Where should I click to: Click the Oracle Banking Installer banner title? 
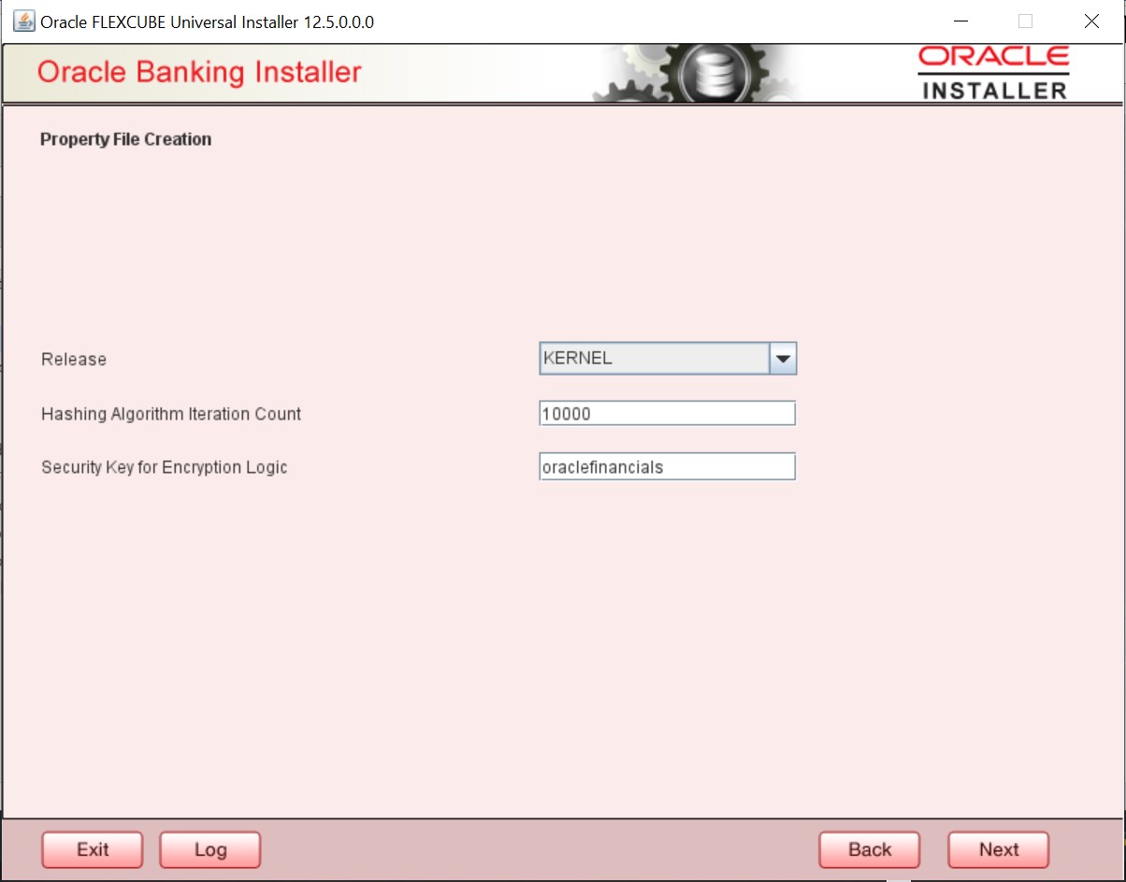pyautogui.click(x=199, y=72)
